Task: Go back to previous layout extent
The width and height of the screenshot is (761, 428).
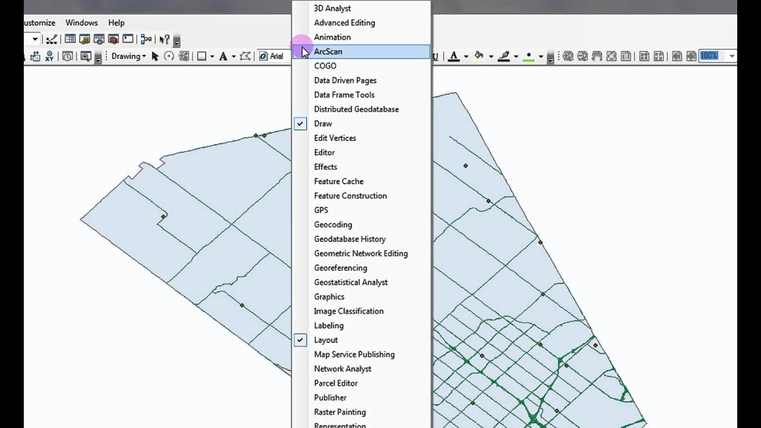Action: pyautogui.click(x=677, y=56)
